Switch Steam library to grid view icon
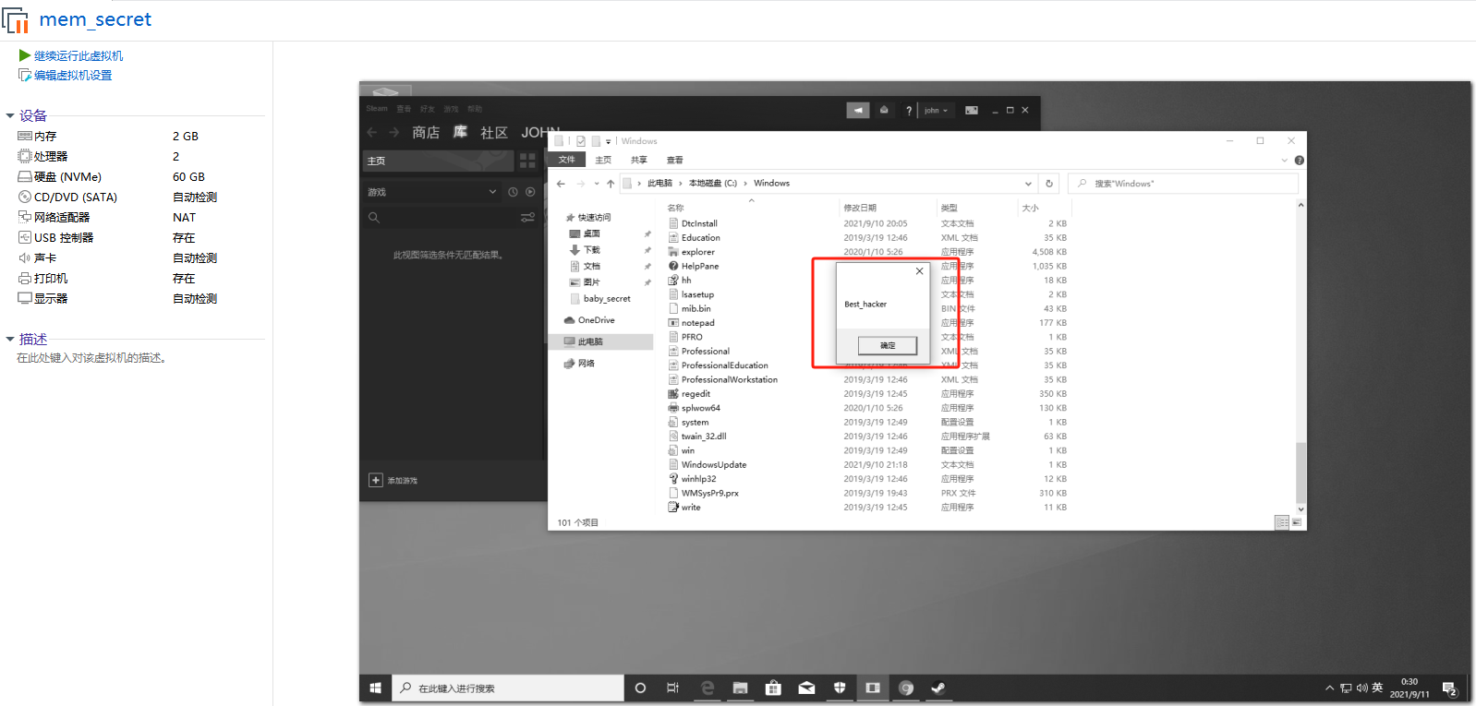The width and height of the screenshot is (1476, 706). (x=527, y=161)
